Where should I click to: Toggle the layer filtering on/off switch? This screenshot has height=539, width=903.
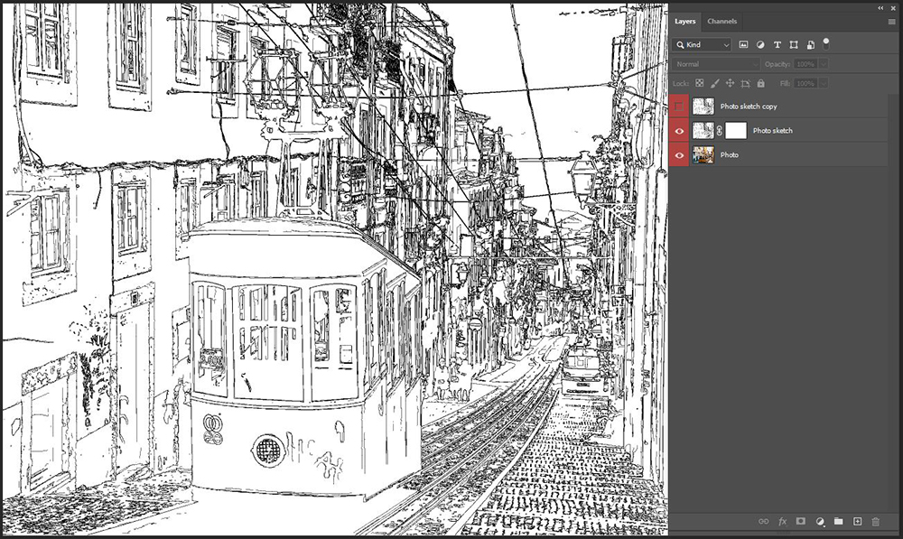pos(826,44)
